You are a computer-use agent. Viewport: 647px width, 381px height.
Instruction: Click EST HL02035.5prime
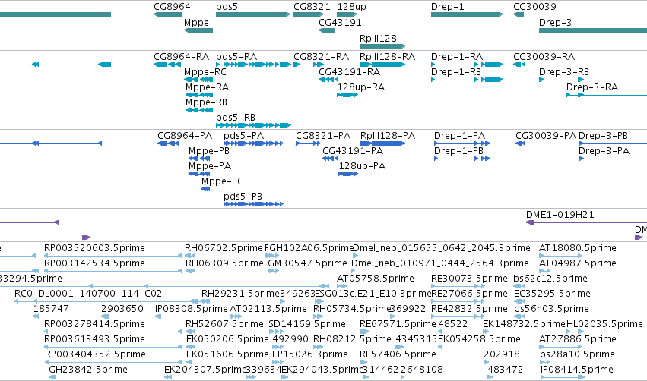click(604, 325)
